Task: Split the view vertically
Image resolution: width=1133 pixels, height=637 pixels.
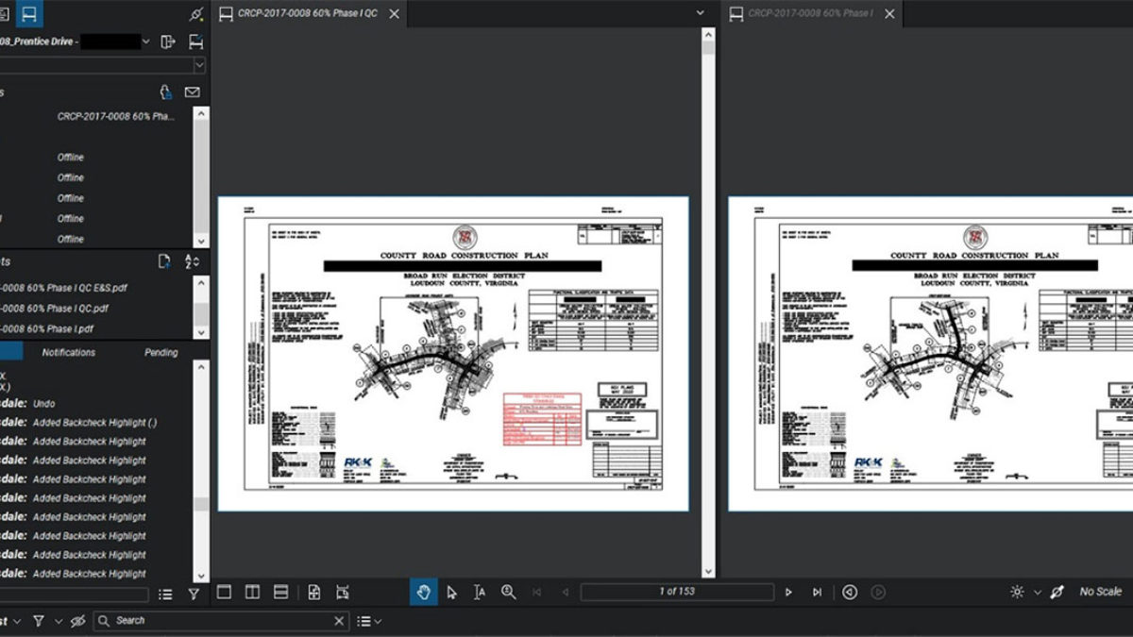Action: pos(252,592)
